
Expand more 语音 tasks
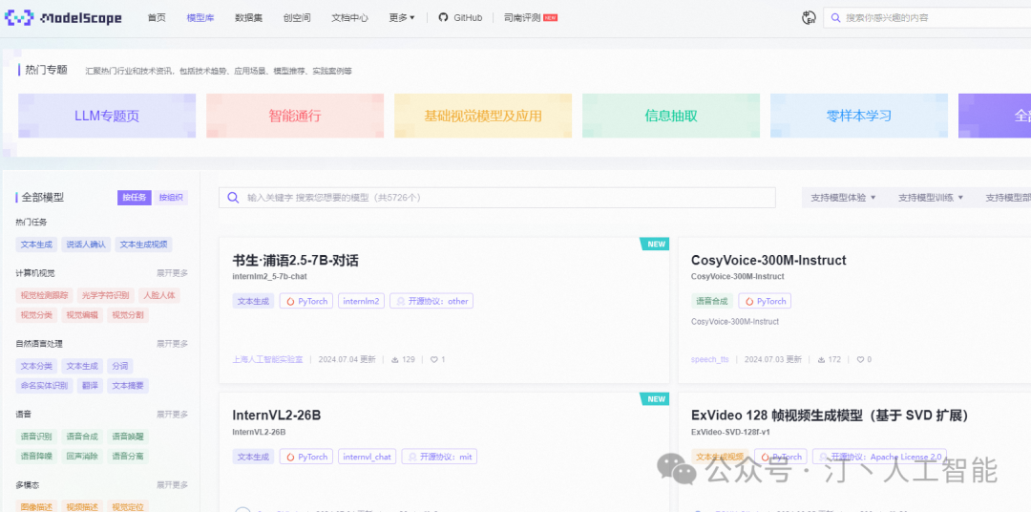pyautogui.click(x=172, y=414)
